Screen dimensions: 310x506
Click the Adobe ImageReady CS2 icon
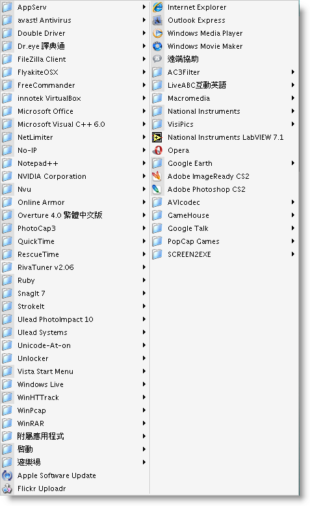point(157,176)
